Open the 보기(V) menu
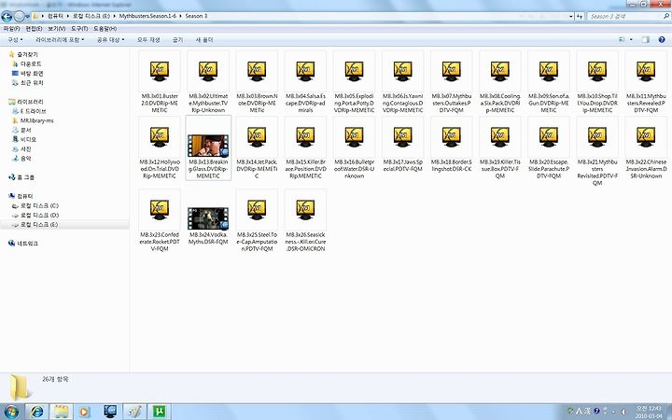The width and height of the screenshot is (672, 420). click(57, 29)
